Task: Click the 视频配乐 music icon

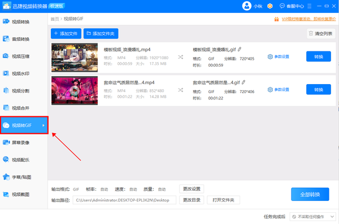Action: tap(6, 160)
